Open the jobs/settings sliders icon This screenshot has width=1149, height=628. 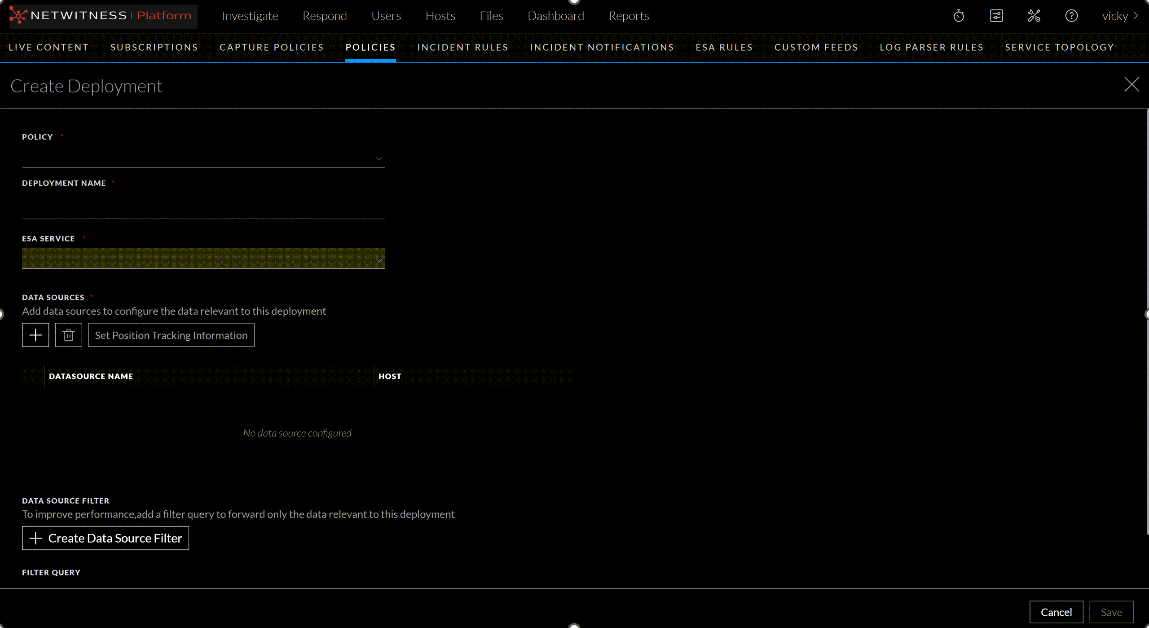996,16
